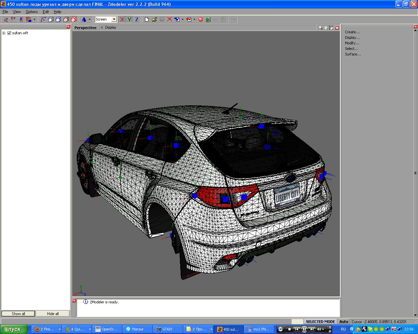The height and width of the screenshot is (334, 418).
Task: Toggle SELECTED MODE in status bar
Action: coord(320,322)
